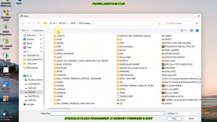217x122 pixels.
Task: Select the 1484F37 file
Action: pyautogui.click(x=168, y=36)
